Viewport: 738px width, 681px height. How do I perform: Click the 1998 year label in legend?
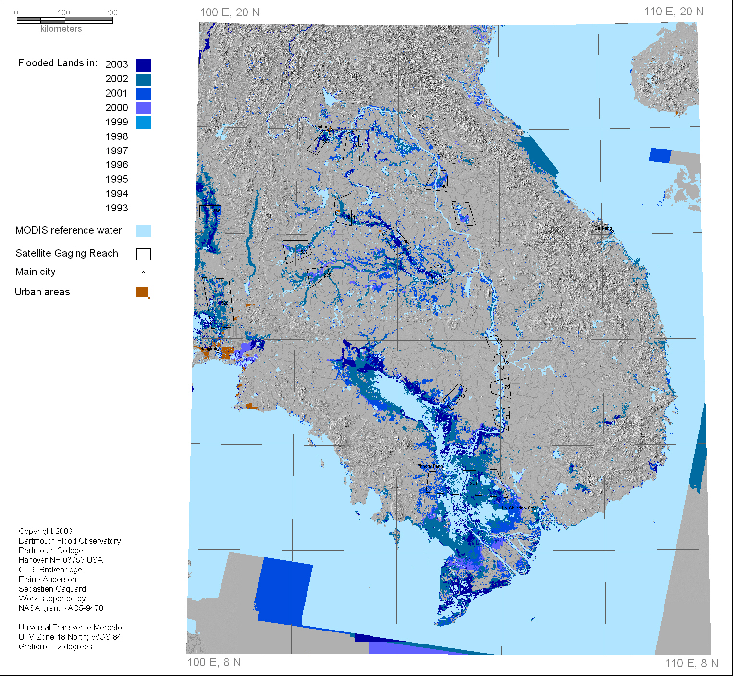click(117, 136)
